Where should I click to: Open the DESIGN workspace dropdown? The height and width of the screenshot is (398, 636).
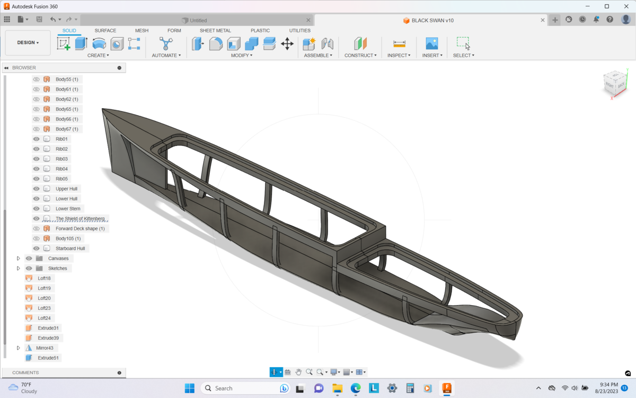pyautogui.click(x=28, y=43)
